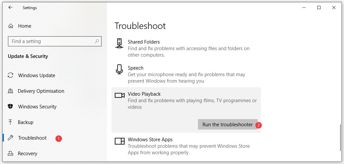Focus the Find a setting field
The height and width of the screenshot is (164, 344).
(52, 41)
